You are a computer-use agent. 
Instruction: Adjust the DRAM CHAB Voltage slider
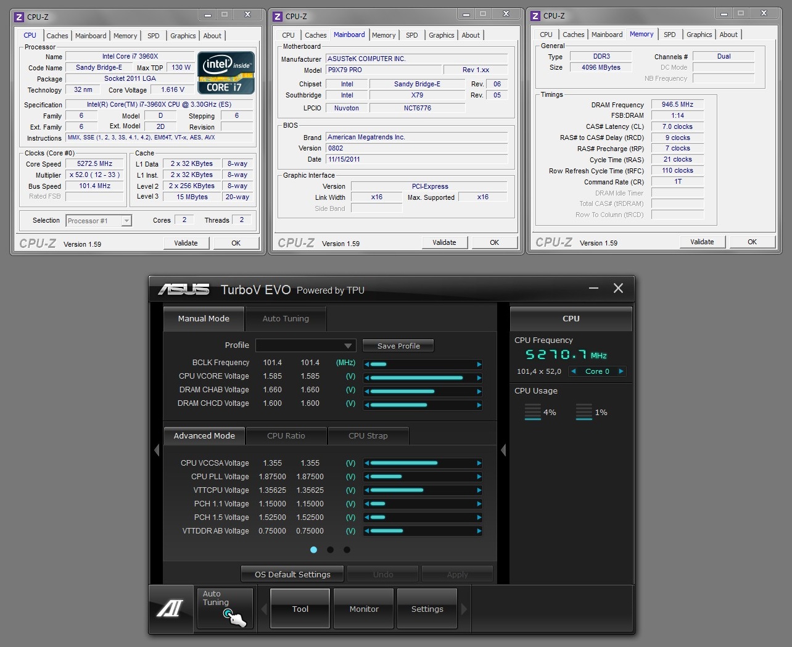423,391
